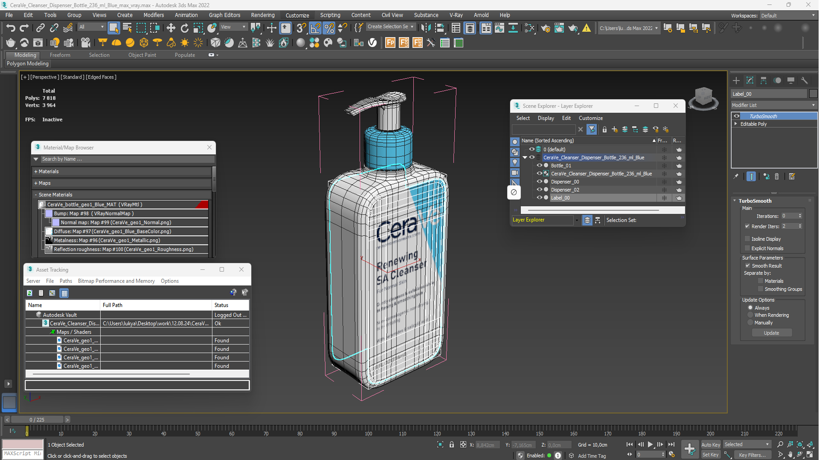Open the Mirror tool
Viewport: 819px width, 460px height.
[x=425, y=28]
